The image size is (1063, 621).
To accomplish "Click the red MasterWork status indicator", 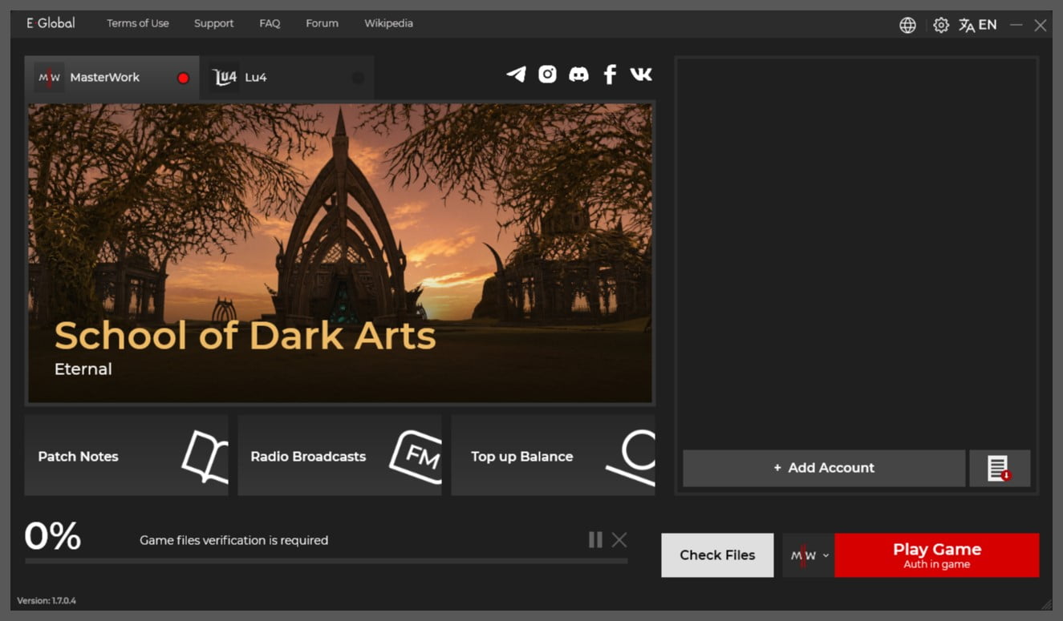I will click(183, 78).
